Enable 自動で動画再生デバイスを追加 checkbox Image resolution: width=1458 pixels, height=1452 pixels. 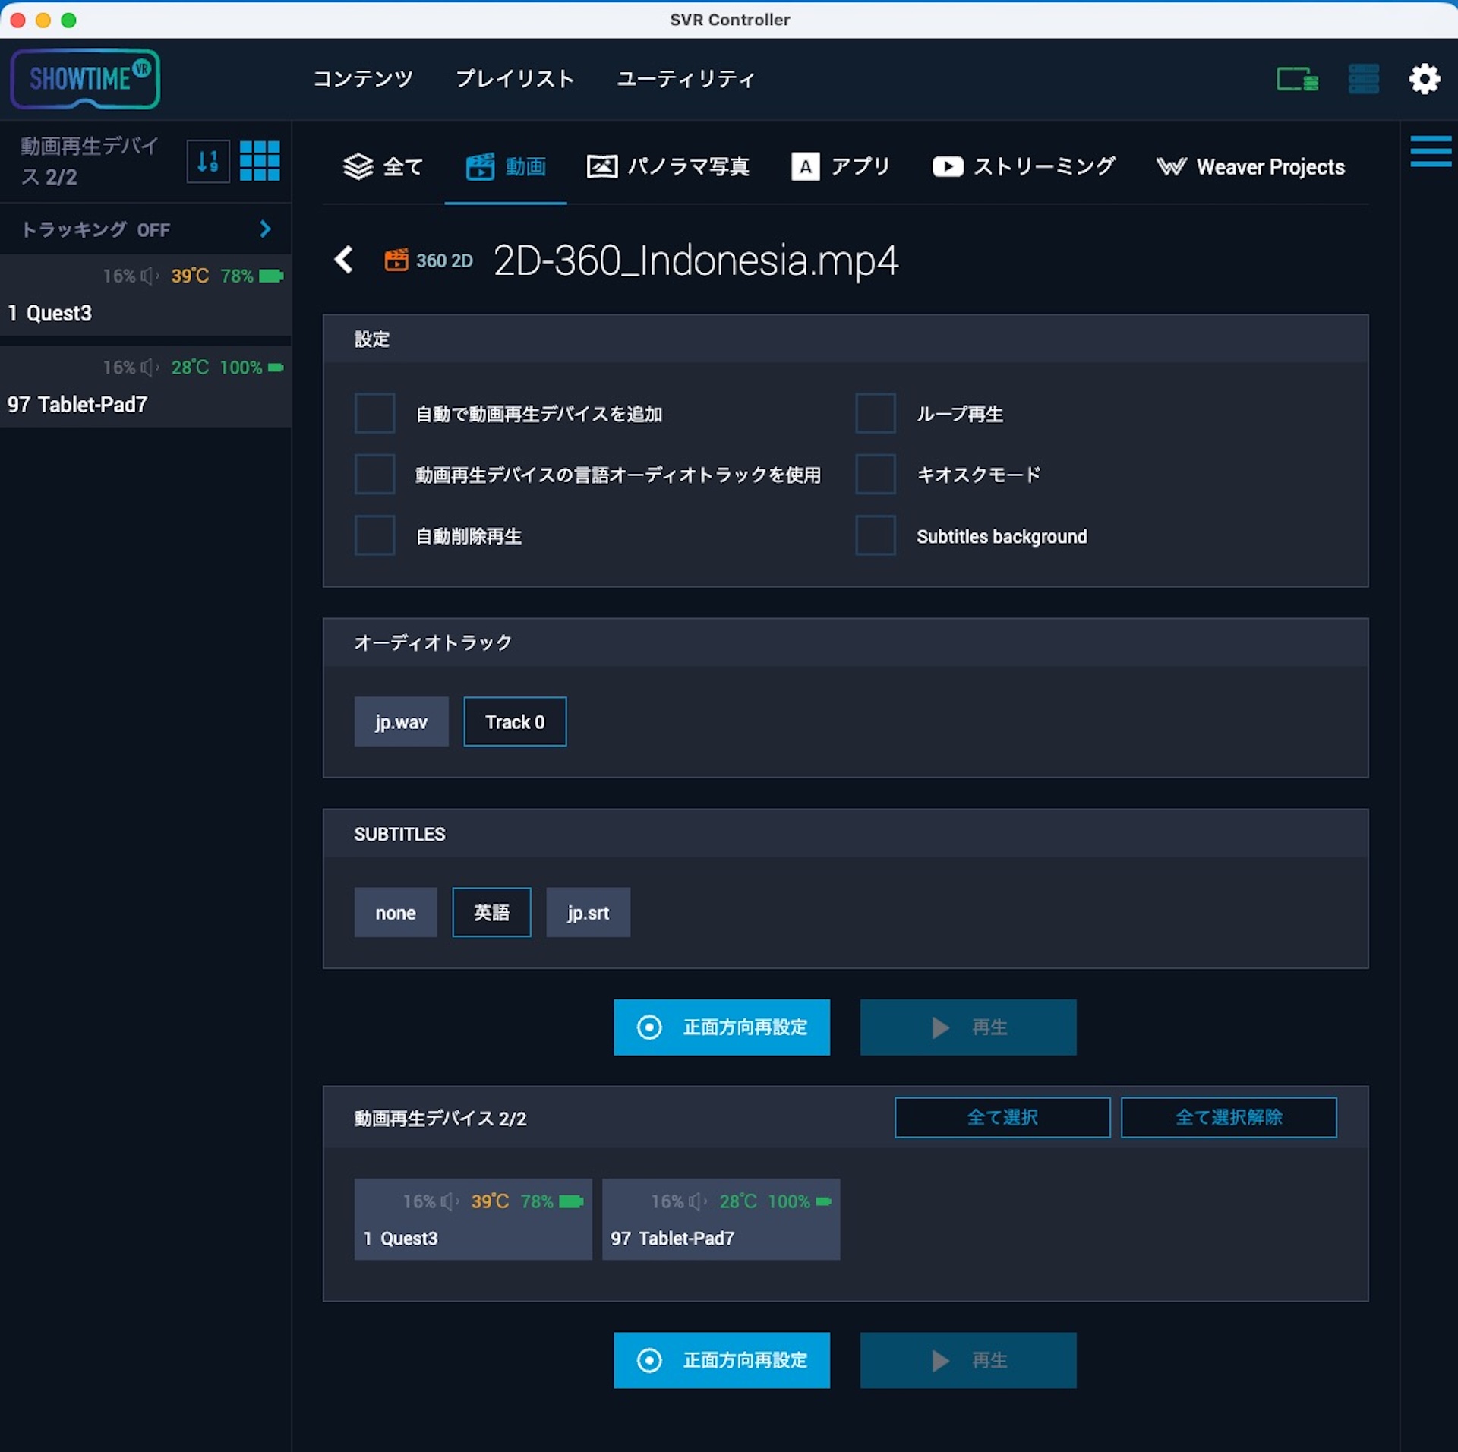coord(374,413)
